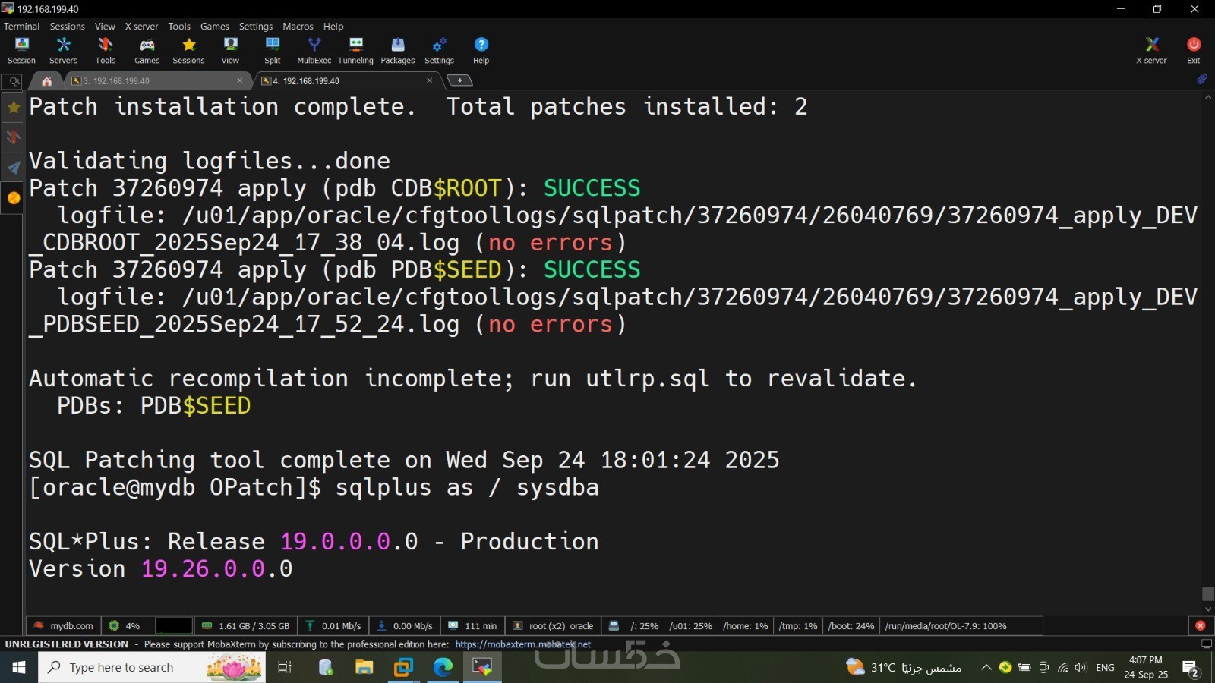Screen dimensions: 1215x683
Task: Click the 1.61 GB / 3.05 GB memory indicator
Action: pyautogui.click(x=245, y=626)
